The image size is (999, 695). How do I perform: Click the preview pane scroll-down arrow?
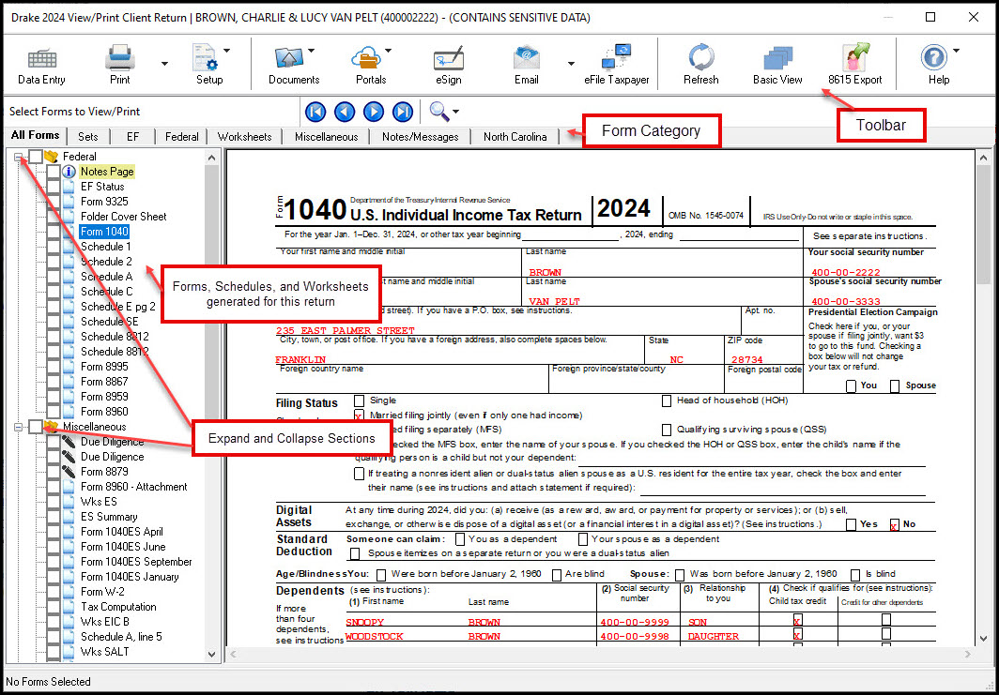(983, 639)
